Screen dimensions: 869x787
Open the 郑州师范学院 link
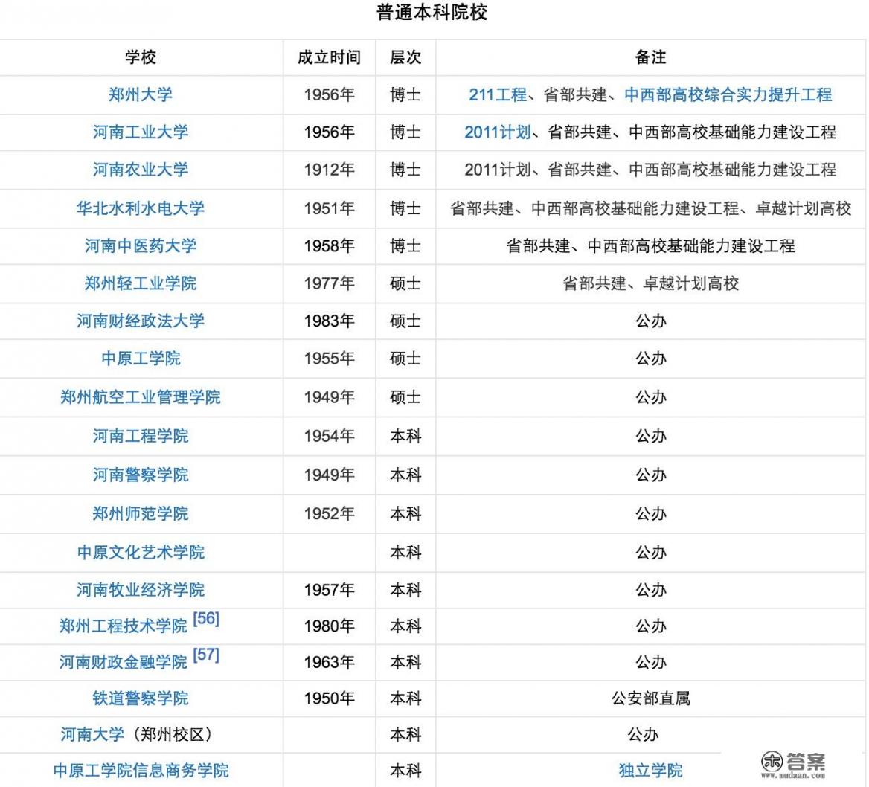tap(140, 513)
